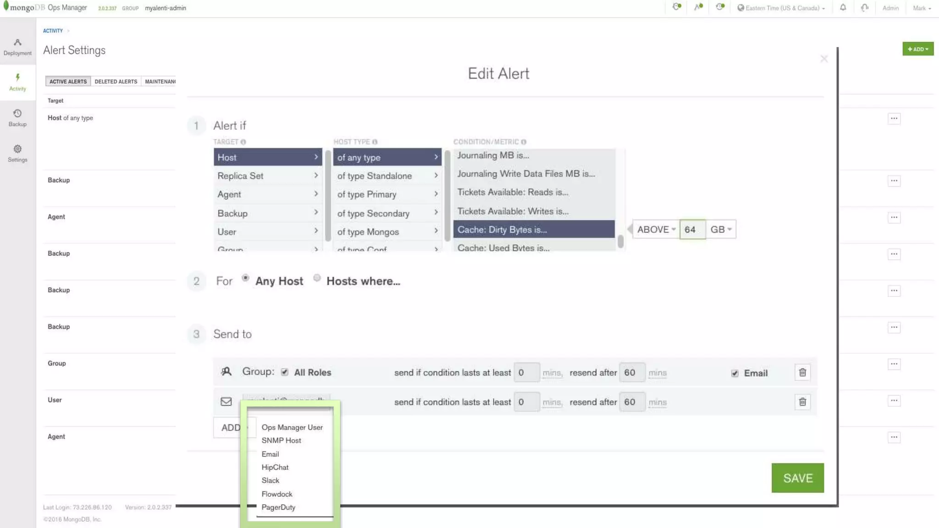Open the ABOVE threshold dropdown

click(x=656, y=230)
